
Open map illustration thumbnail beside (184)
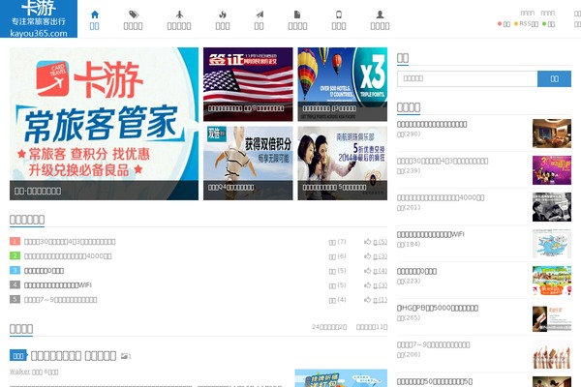[552, 244]
